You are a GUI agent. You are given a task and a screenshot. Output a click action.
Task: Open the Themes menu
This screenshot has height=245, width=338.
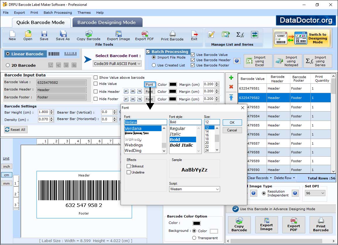(84, 13)
